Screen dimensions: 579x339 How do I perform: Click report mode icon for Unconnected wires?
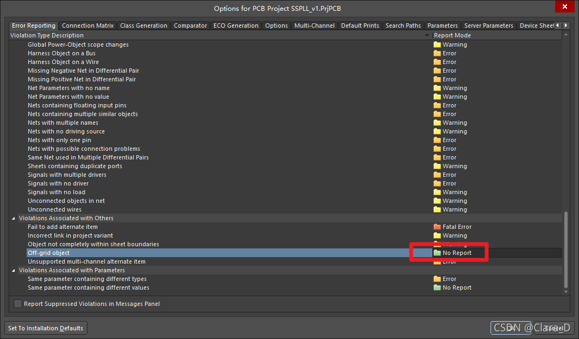437,209
